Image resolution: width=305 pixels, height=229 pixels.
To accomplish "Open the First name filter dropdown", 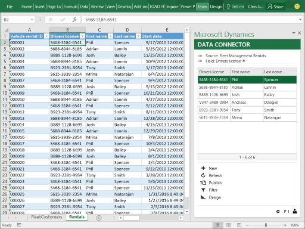I will click(x=111, y=36).
